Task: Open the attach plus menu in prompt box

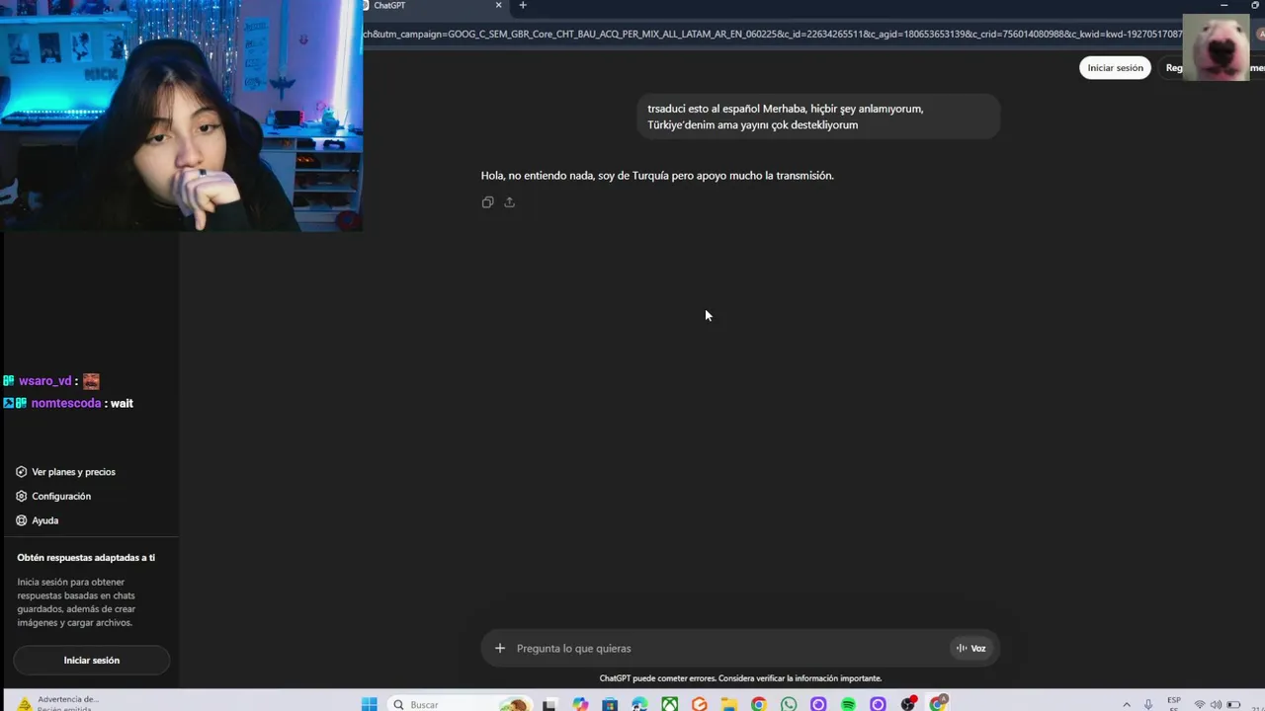Action: click(x=500, y=648)
